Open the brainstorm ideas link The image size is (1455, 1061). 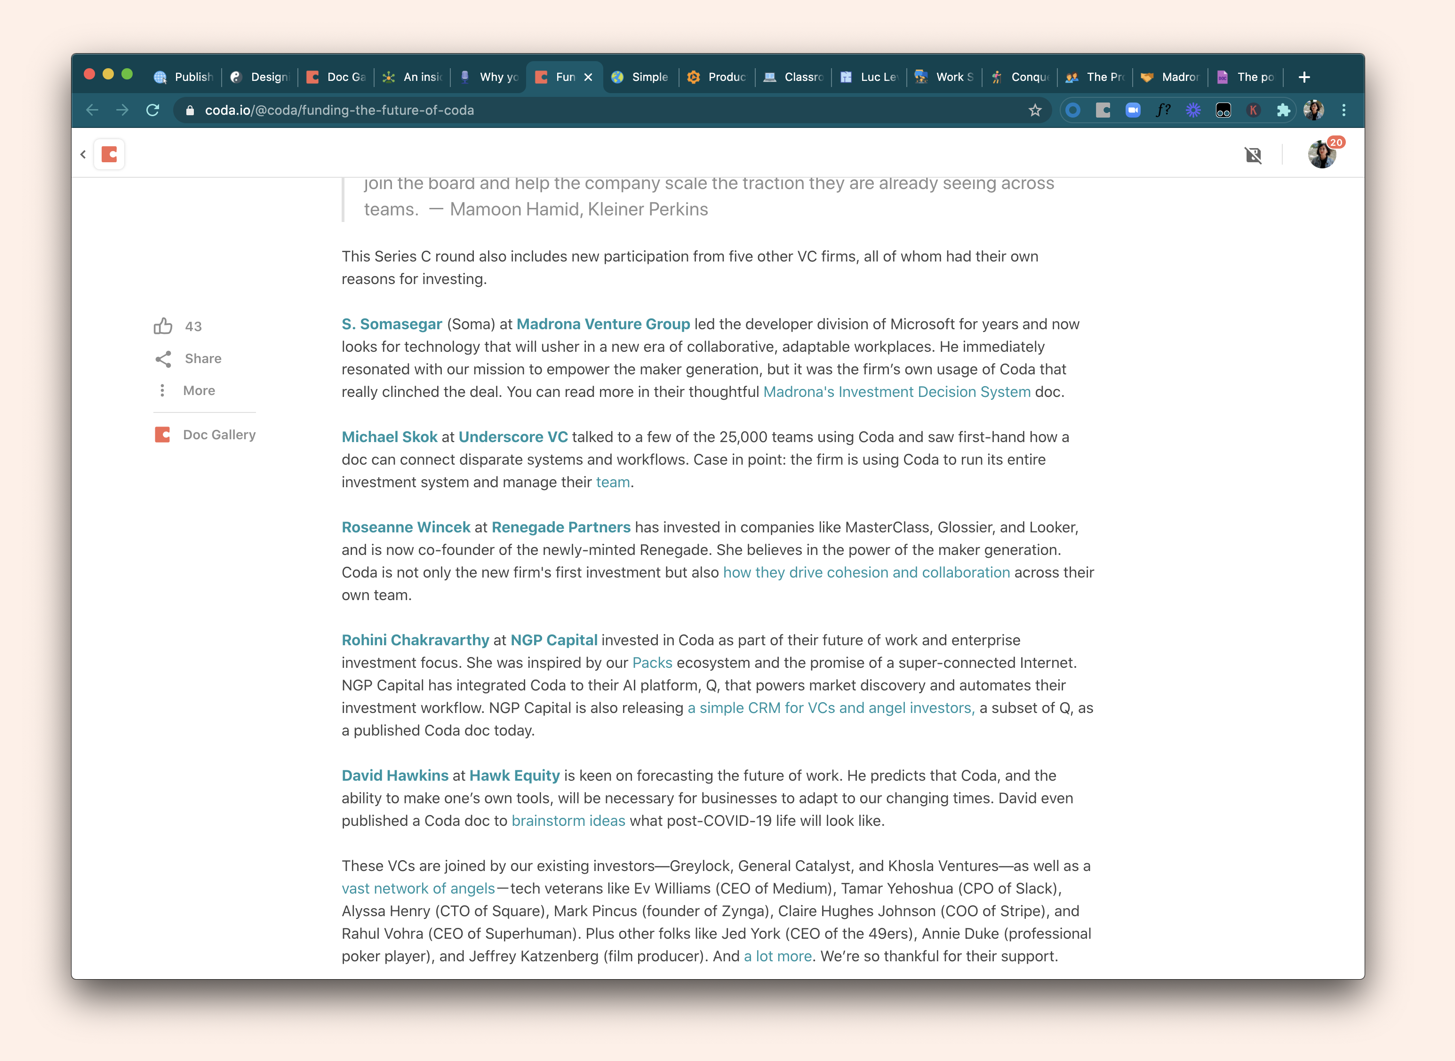point(568,821)
